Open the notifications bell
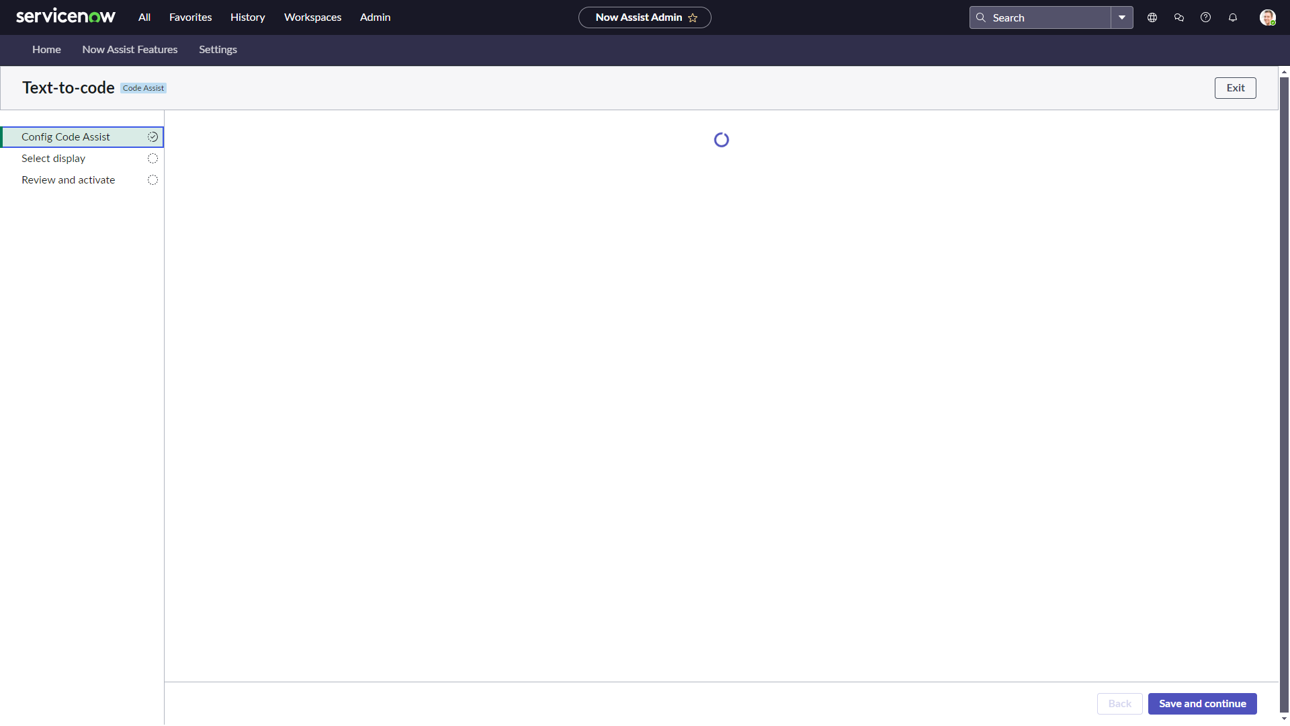This screenshot has height=726, width=1290. (1233, 17)
